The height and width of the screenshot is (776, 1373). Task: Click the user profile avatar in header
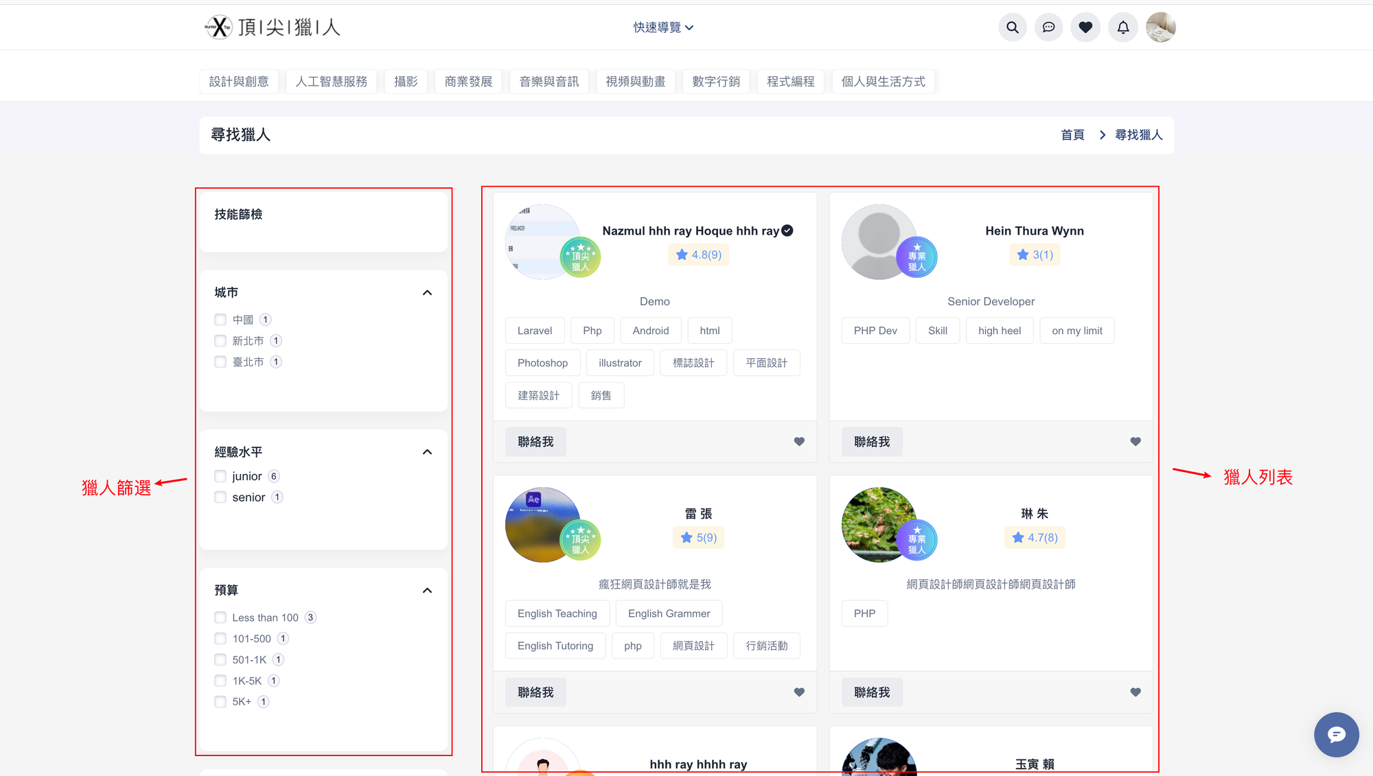(1160, 27)
